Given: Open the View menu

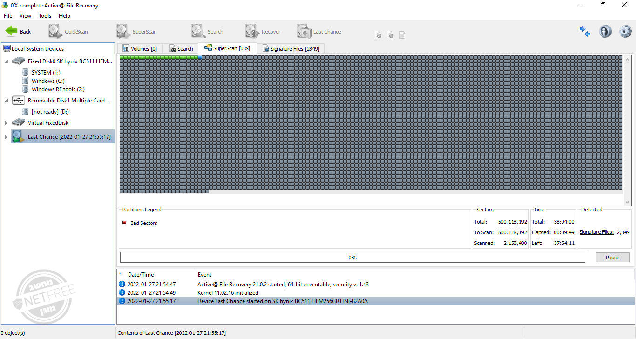Looking at the screenshot, I should point(25,15).
